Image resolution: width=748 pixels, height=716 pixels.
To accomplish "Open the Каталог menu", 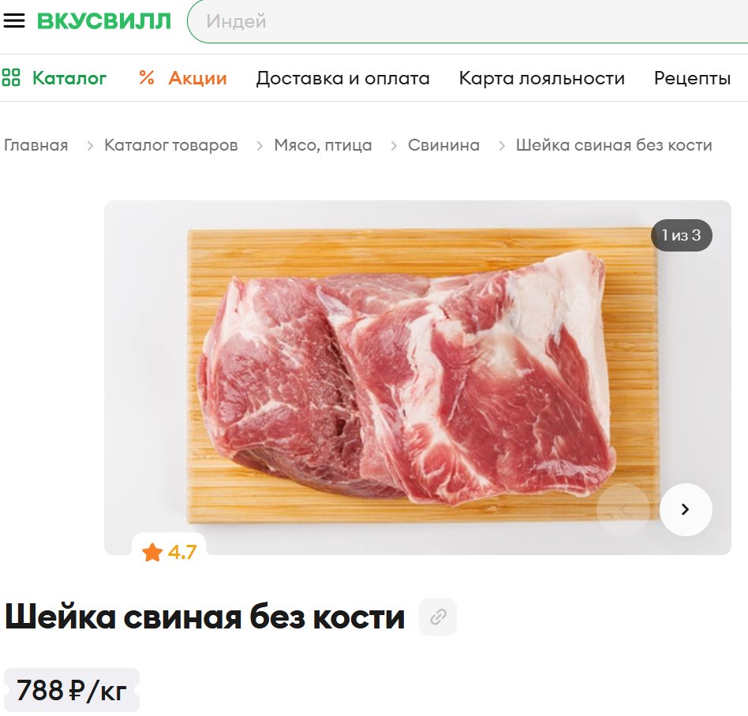I will (x=69, y=78).
